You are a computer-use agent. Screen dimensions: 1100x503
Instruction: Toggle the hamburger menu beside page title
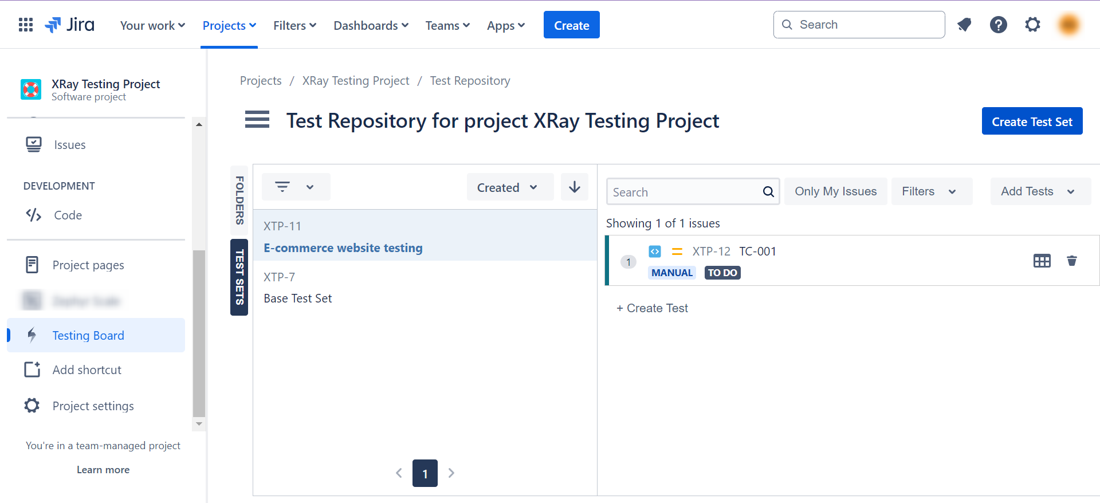coord(257,120)
